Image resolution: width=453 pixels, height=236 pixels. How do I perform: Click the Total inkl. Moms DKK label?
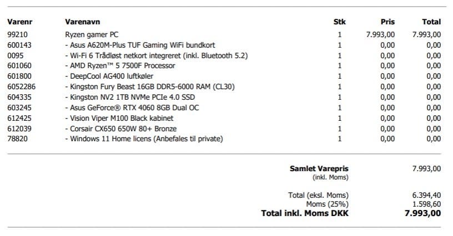304,213
